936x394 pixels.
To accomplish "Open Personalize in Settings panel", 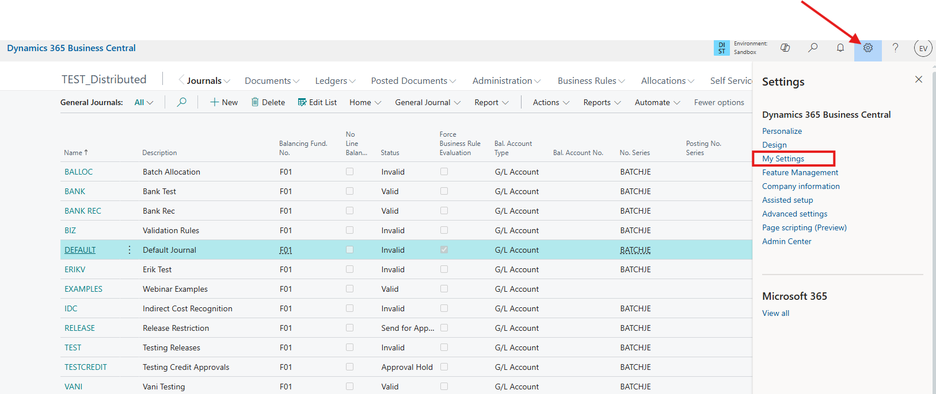I will point(782,131).
